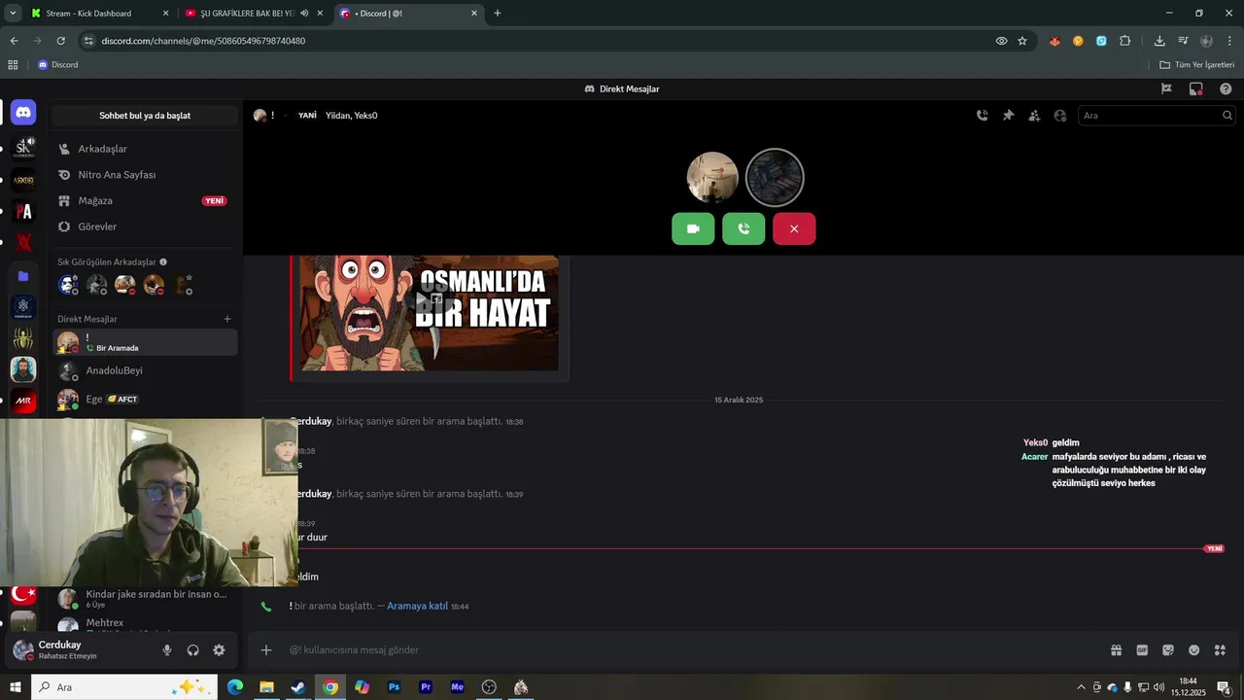Open the eye tracking protection icon

1001,41
